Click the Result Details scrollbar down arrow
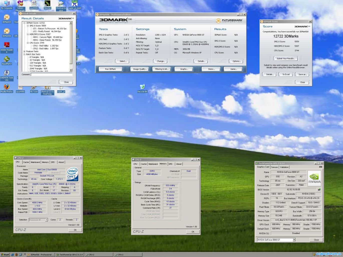 coord(71,70)
